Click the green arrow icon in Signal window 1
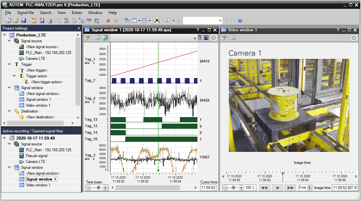361x201 pixels. tap(105, 38)
